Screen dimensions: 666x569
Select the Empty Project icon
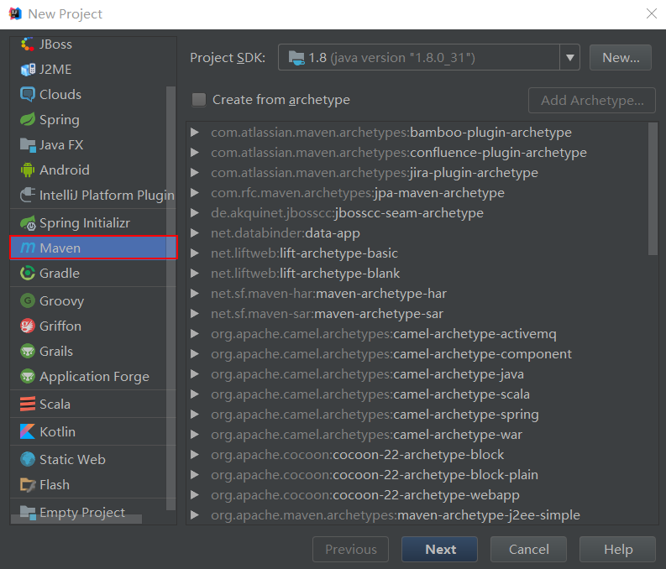[28, 513]
